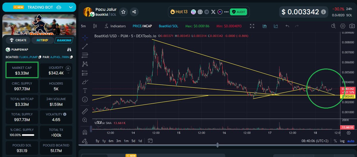Viewport: 357px width, 157px height.
Task: Open the token website globe link
Action: point(200,12)
